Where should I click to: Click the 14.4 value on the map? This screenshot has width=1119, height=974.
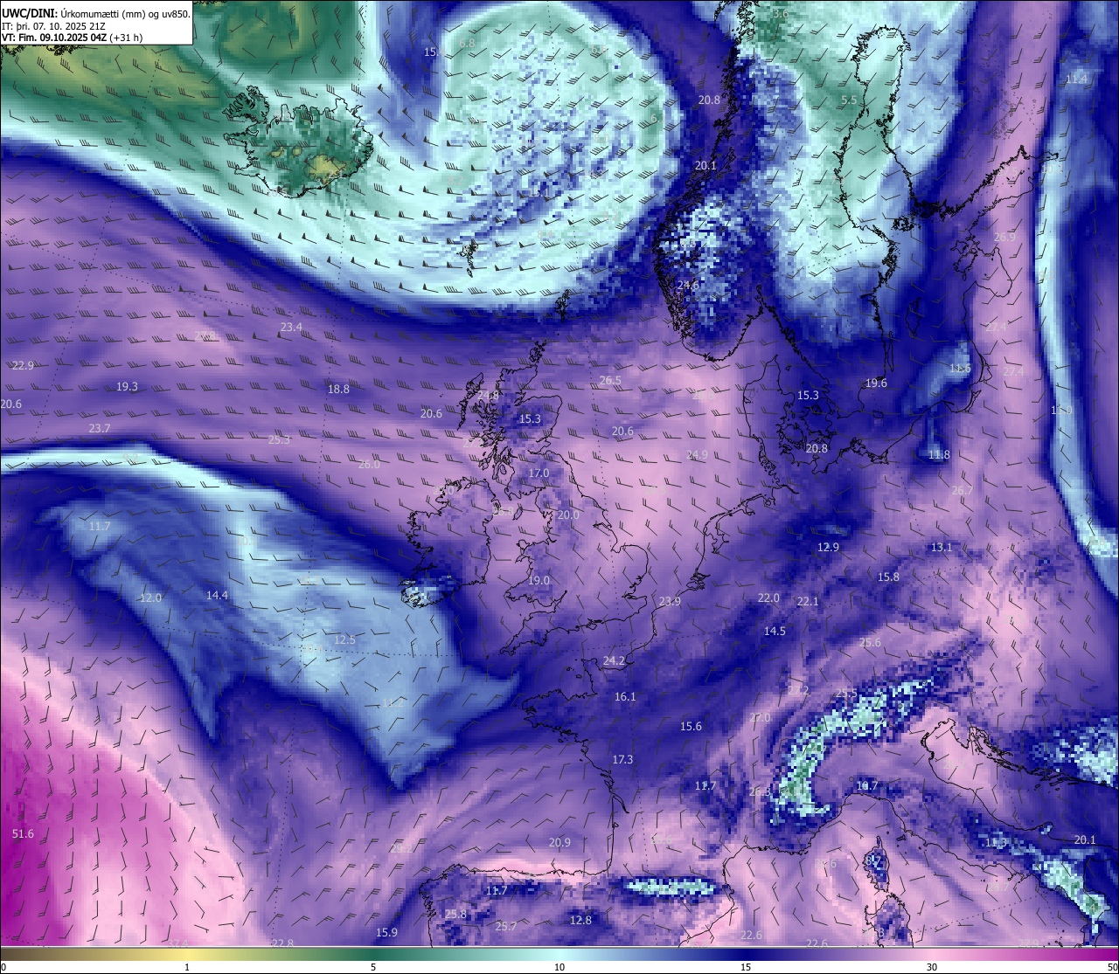point(217,595)
